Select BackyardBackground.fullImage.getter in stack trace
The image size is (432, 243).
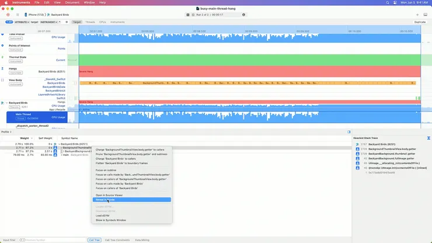point(391,158)
